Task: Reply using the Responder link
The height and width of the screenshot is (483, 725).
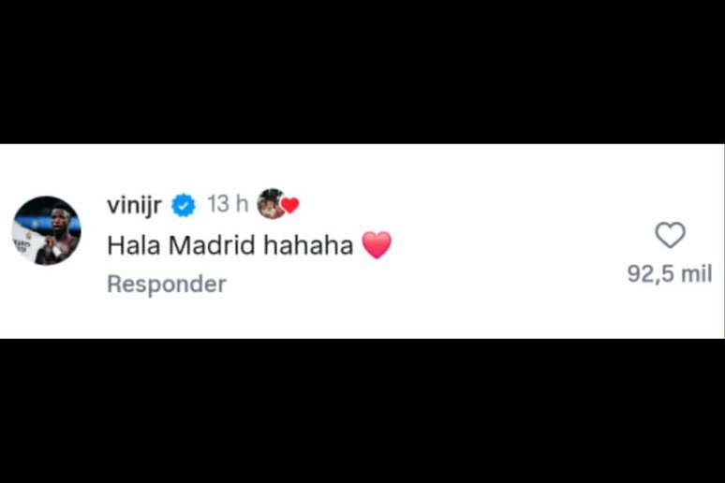Action: (x=167, y=284)
